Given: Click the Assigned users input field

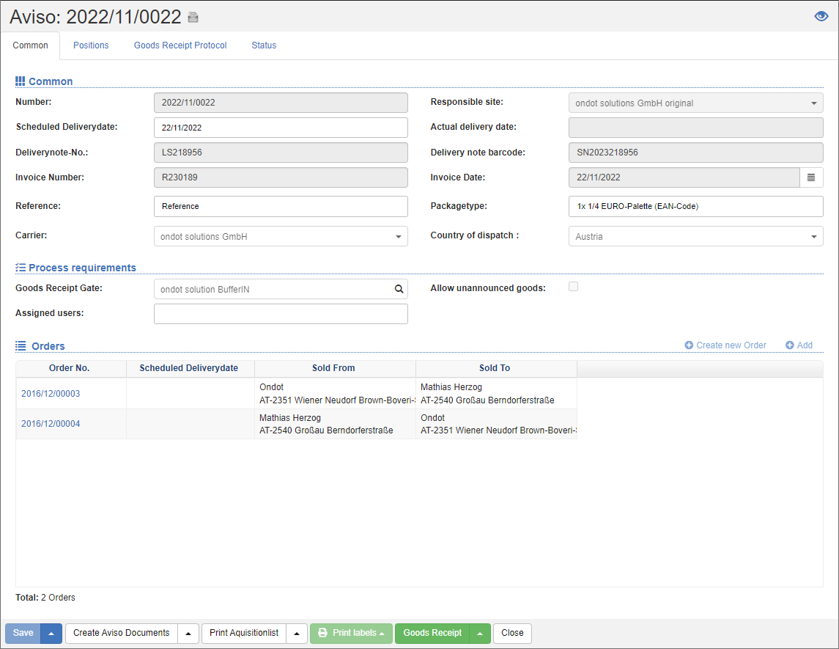Looking at the screenshot, I should 281,314.
